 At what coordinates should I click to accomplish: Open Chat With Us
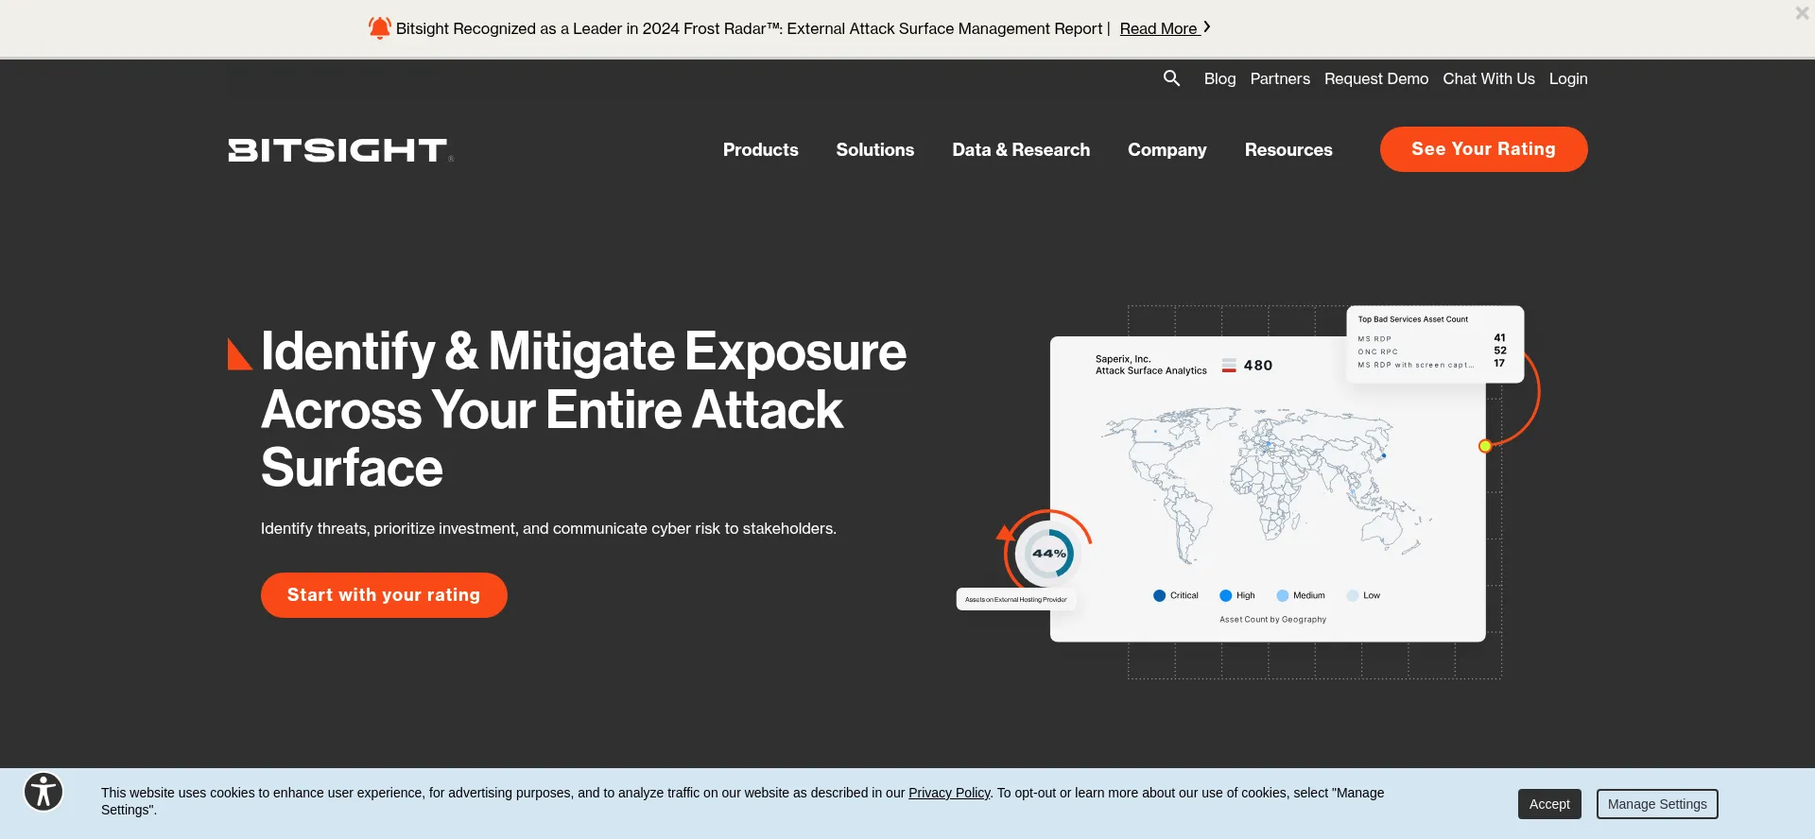click(x=1488, y=78)
